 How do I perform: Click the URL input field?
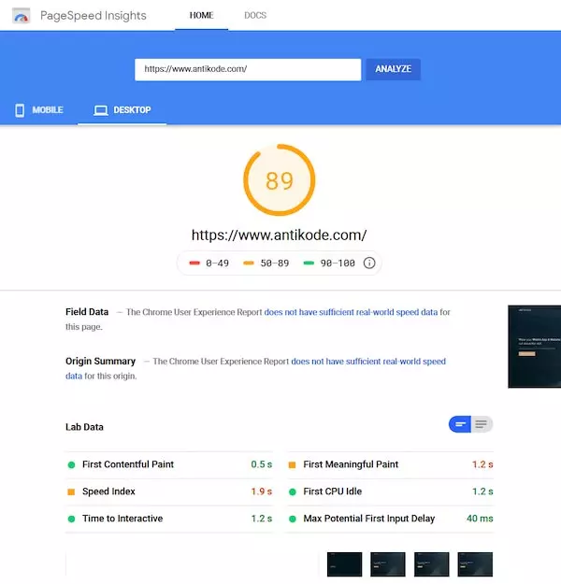tap(248, 69)
